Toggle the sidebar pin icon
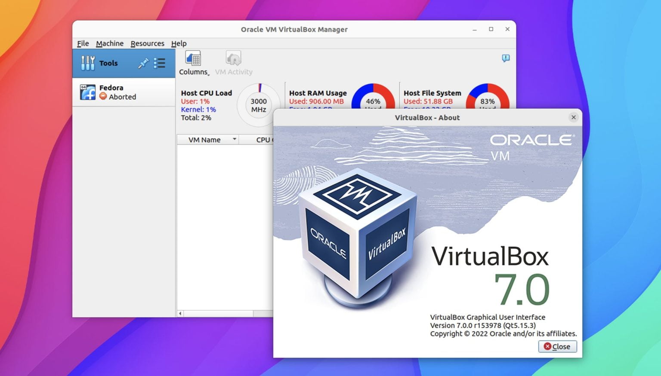The width and height of the screenshot is (661, 376). pyautogui.click(x=143, y=63)
